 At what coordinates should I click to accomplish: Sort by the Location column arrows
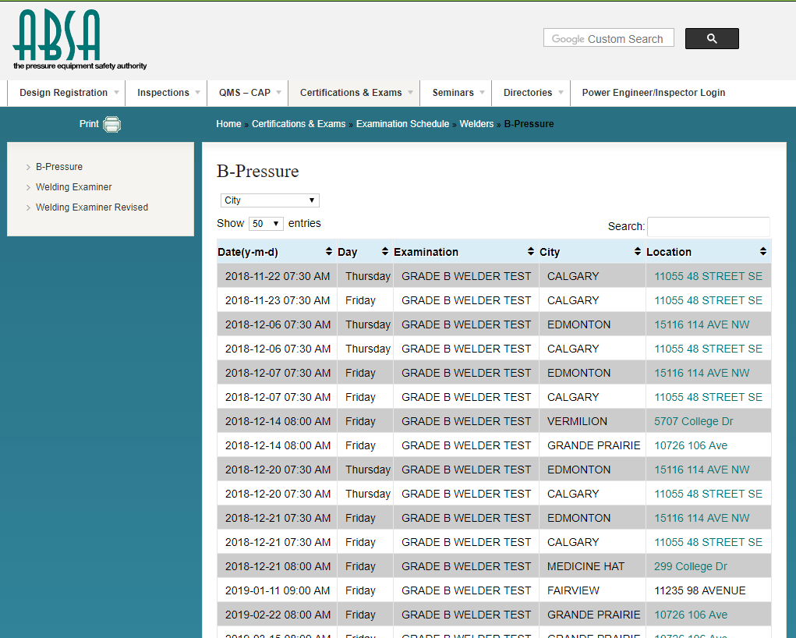pyautogui.click(x=763, y=251)
